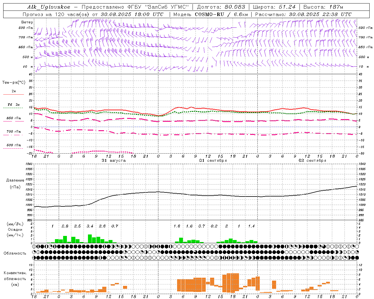Image resolution: width=374 pixels, height=299 pixels.
Task: Click the 'Давление' pressure panel label
Action: (x=15, y=180)
